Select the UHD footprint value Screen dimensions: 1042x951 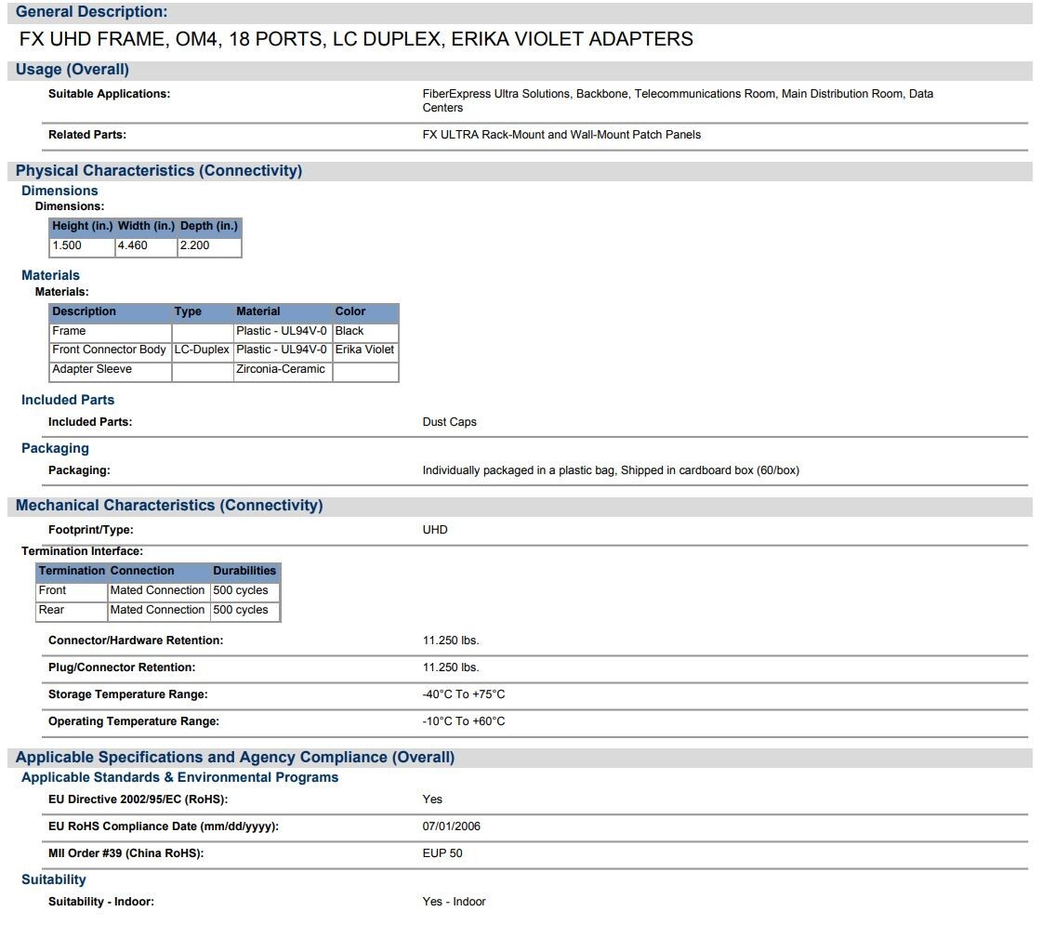[435, 530]
